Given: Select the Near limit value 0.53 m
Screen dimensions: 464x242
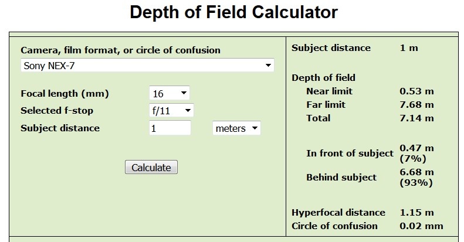Looking at the screenshot, I should pyautogui.click(x=416, y=91).
